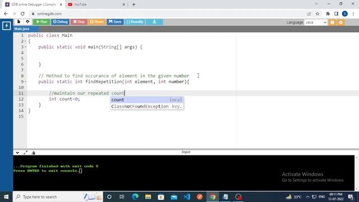
Task: Open Mail app from taskbar
Action: click(x=174, y=197)
